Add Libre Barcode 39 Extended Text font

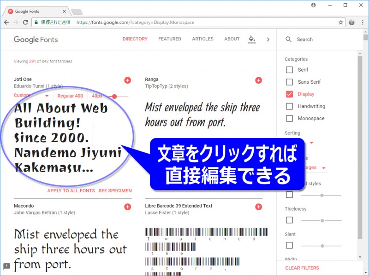click(x=259, y=207)
